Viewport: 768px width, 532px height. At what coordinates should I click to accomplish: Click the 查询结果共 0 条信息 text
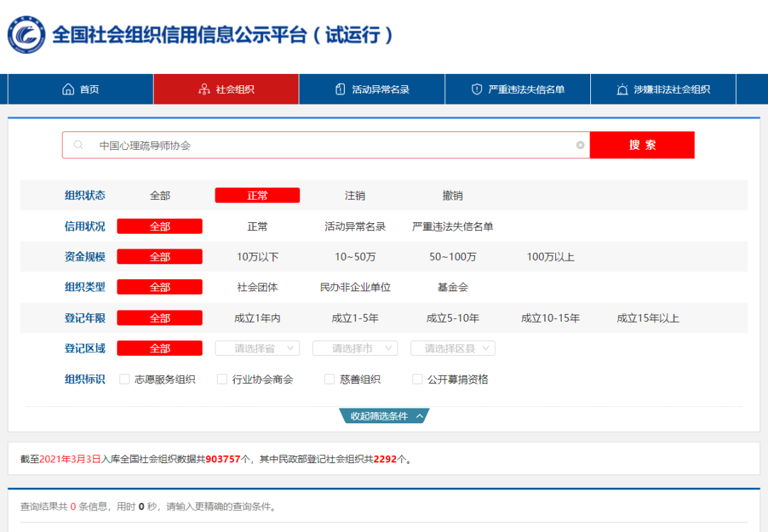(x=64, y=506)
